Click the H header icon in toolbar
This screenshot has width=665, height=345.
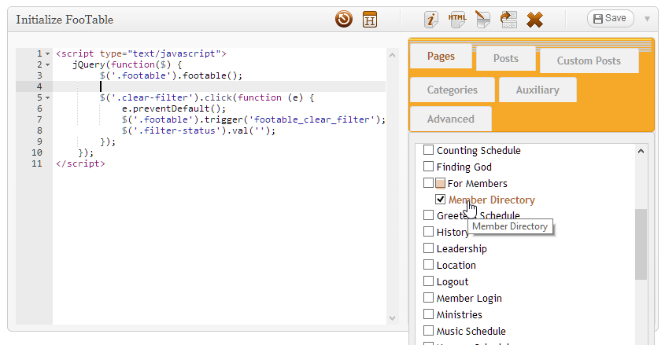[370, 20]
